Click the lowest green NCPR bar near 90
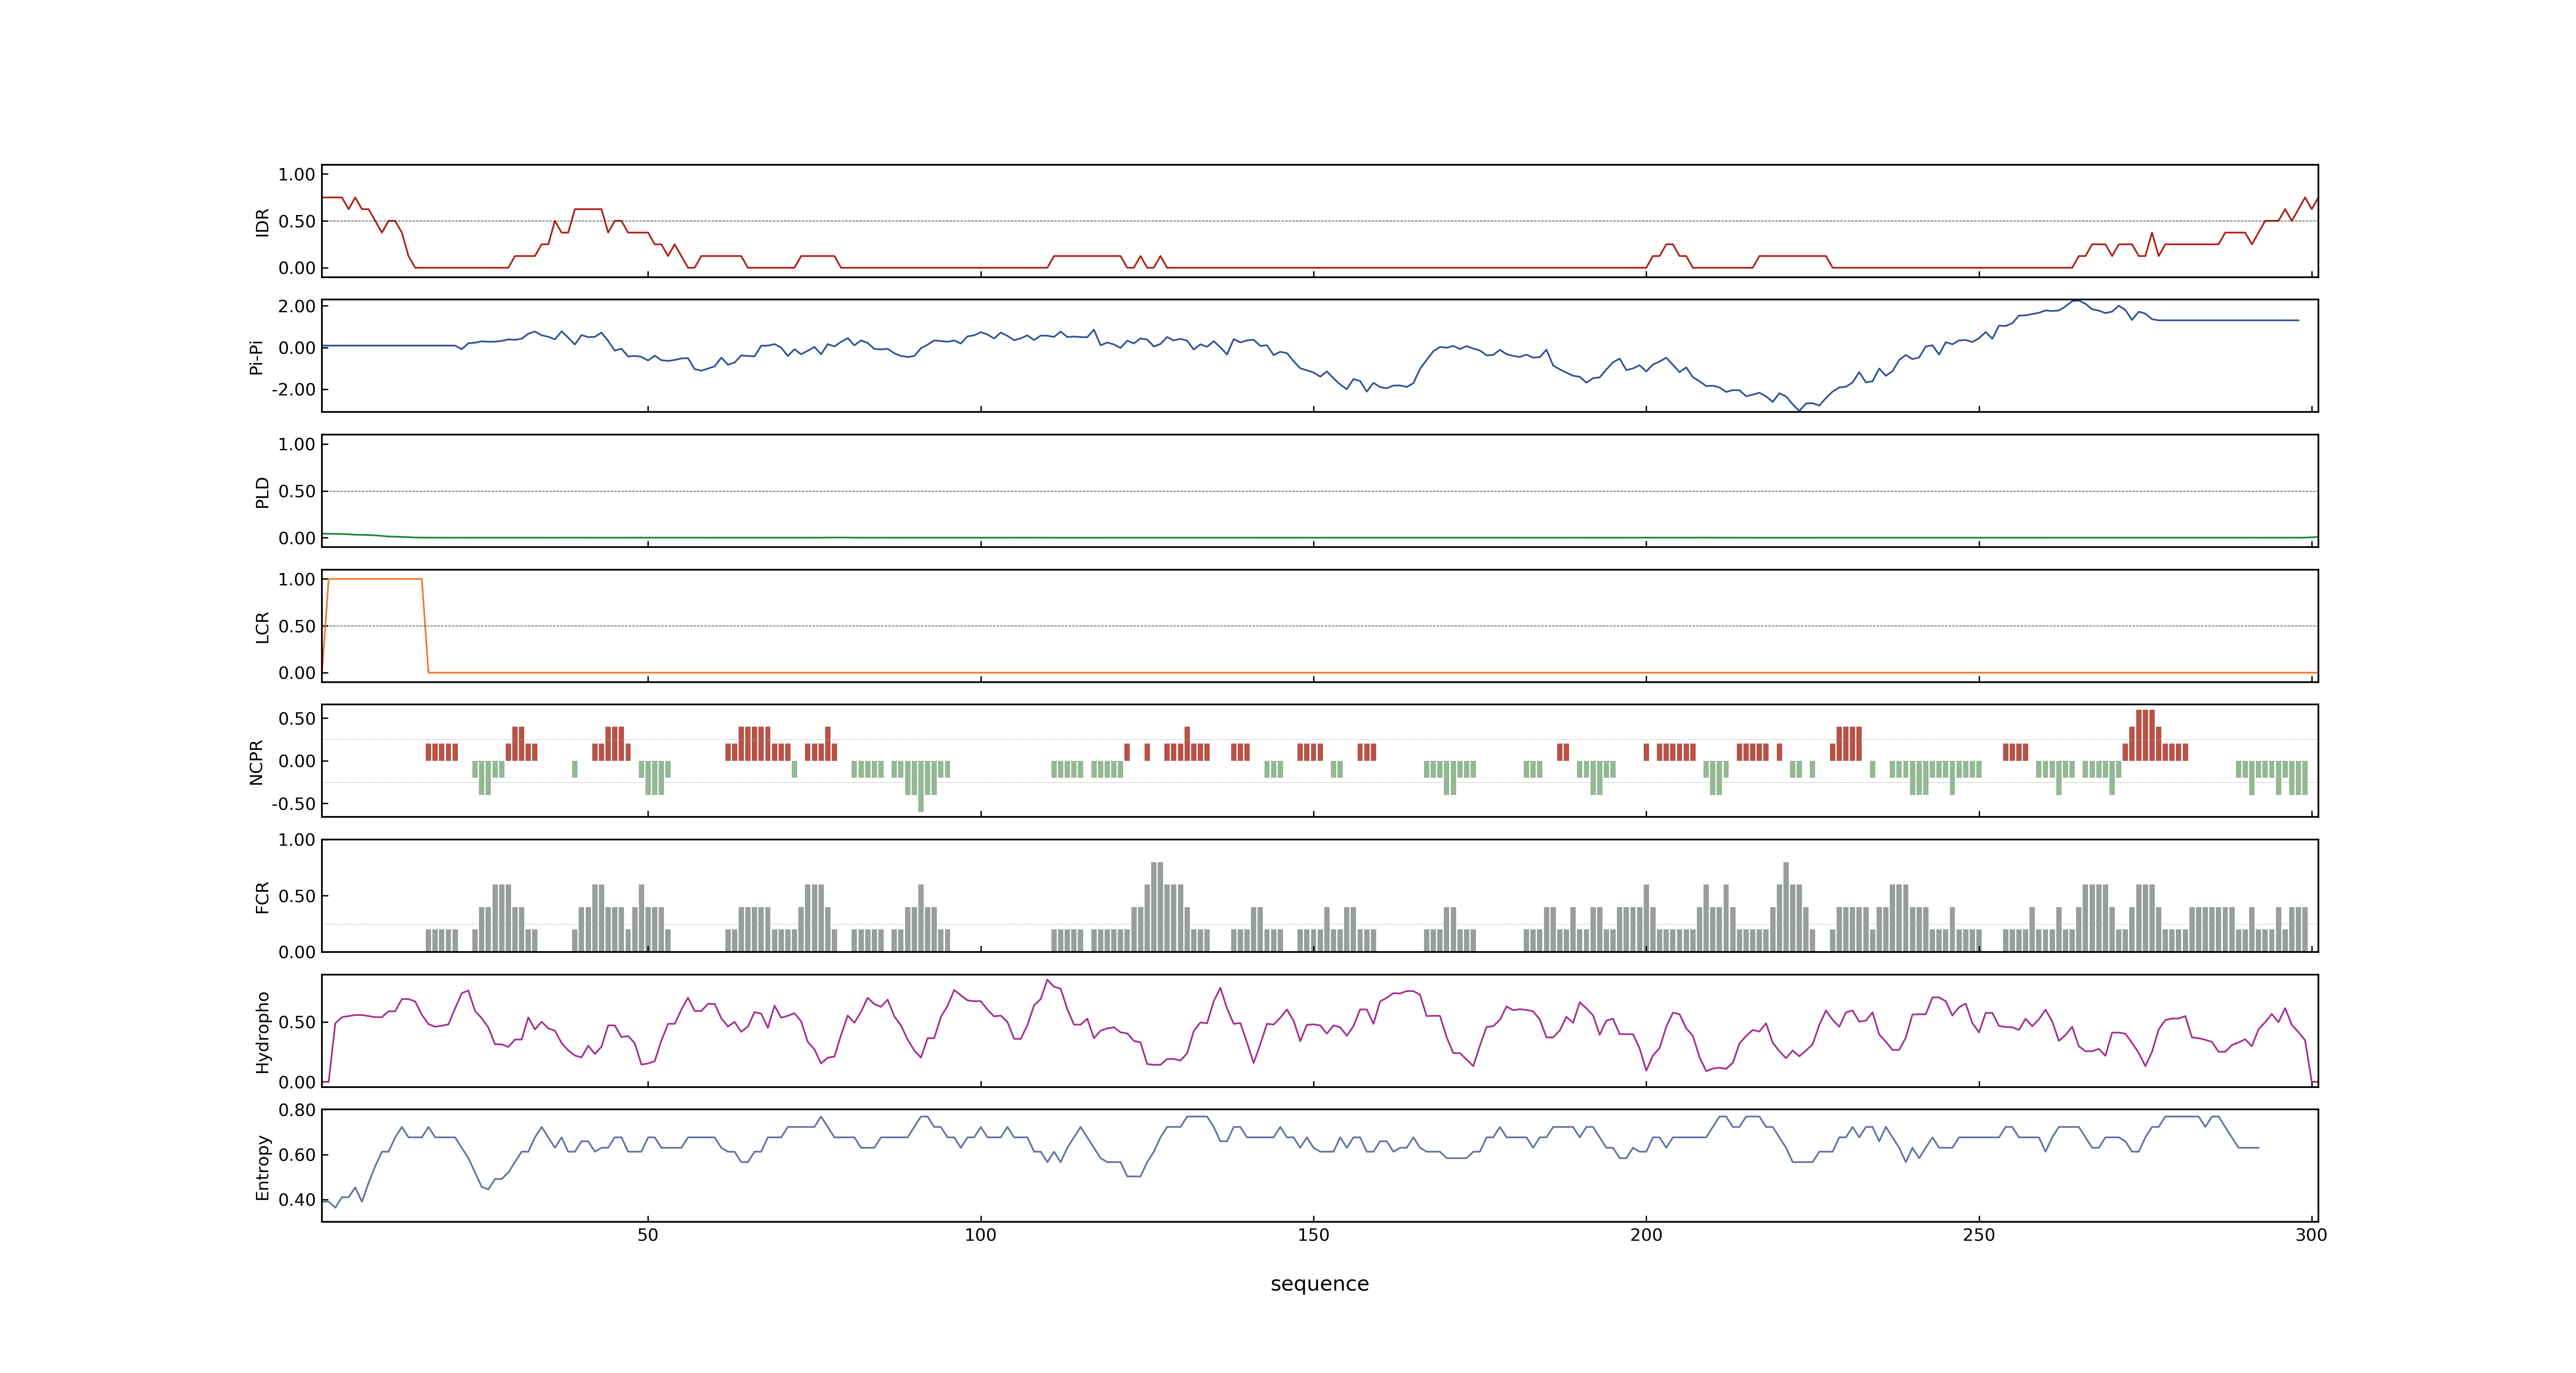 (921, 786)
